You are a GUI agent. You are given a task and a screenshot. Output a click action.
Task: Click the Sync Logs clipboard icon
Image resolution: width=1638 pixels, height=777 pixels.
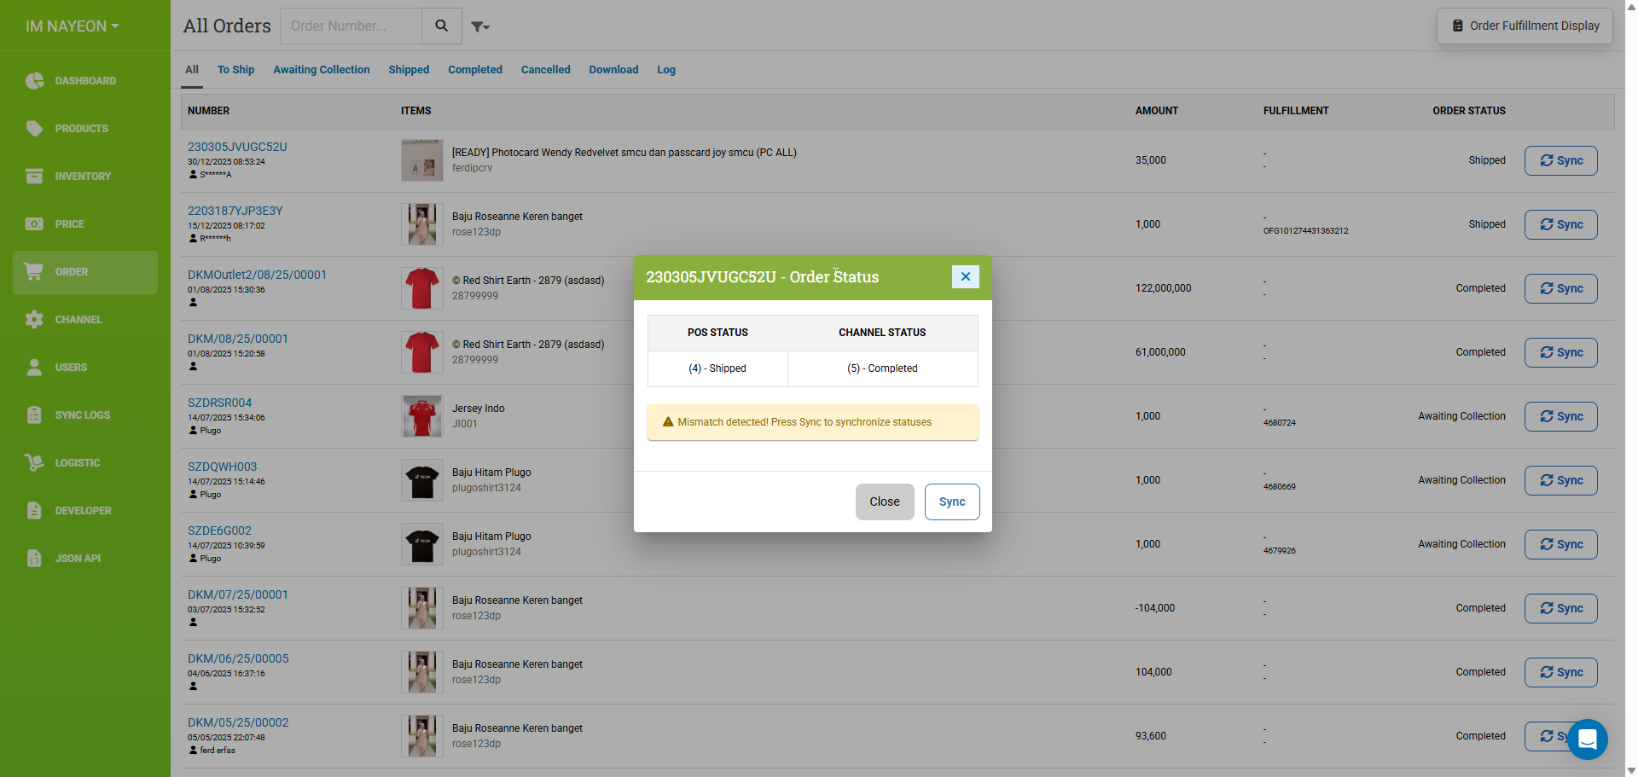(x=34, y=415)
